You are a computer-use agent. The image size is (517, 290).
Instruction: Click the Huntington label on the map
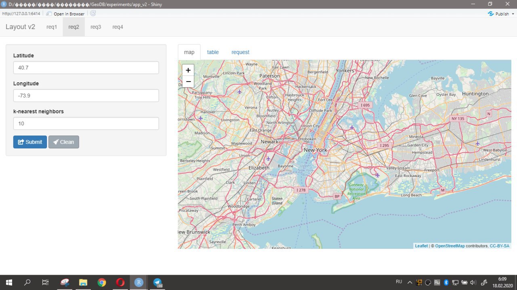coord(475,94)
